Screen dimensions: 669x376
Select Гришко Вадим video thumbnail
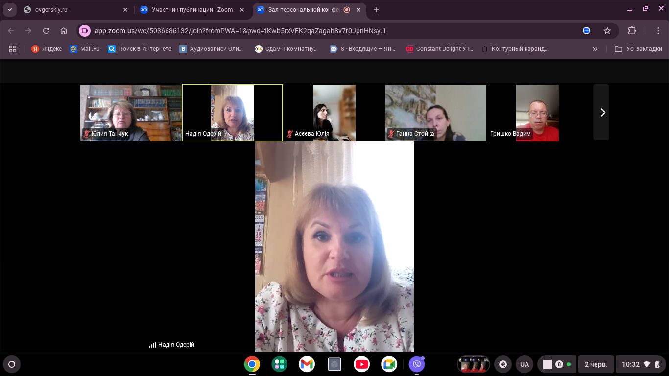(x=537, y=113)
